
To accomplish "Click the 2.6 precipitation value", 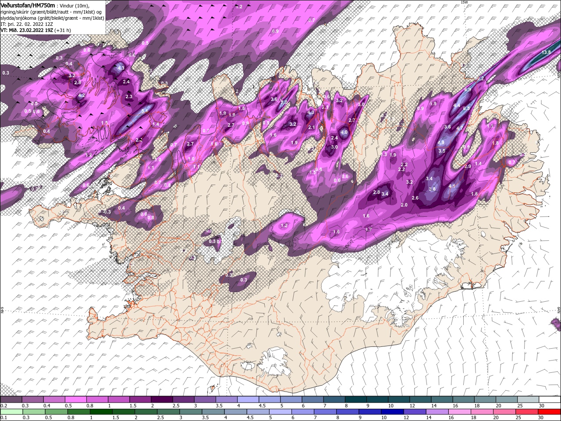I will tap(415, 198).
